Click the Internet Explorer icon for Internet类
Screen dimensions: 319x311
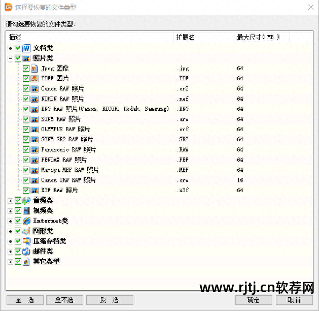point(26,221)
